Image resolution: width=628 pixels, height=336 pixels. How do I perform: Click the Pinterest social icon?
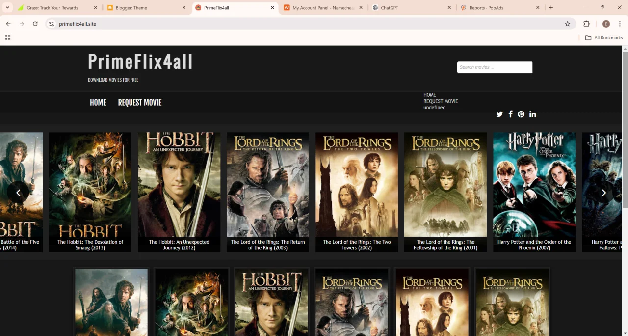(521, 114)
